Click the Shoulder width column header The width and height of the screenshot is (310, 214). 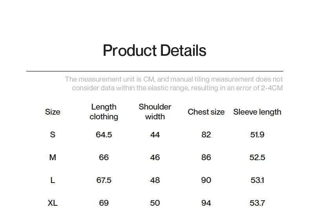point(155,112)
